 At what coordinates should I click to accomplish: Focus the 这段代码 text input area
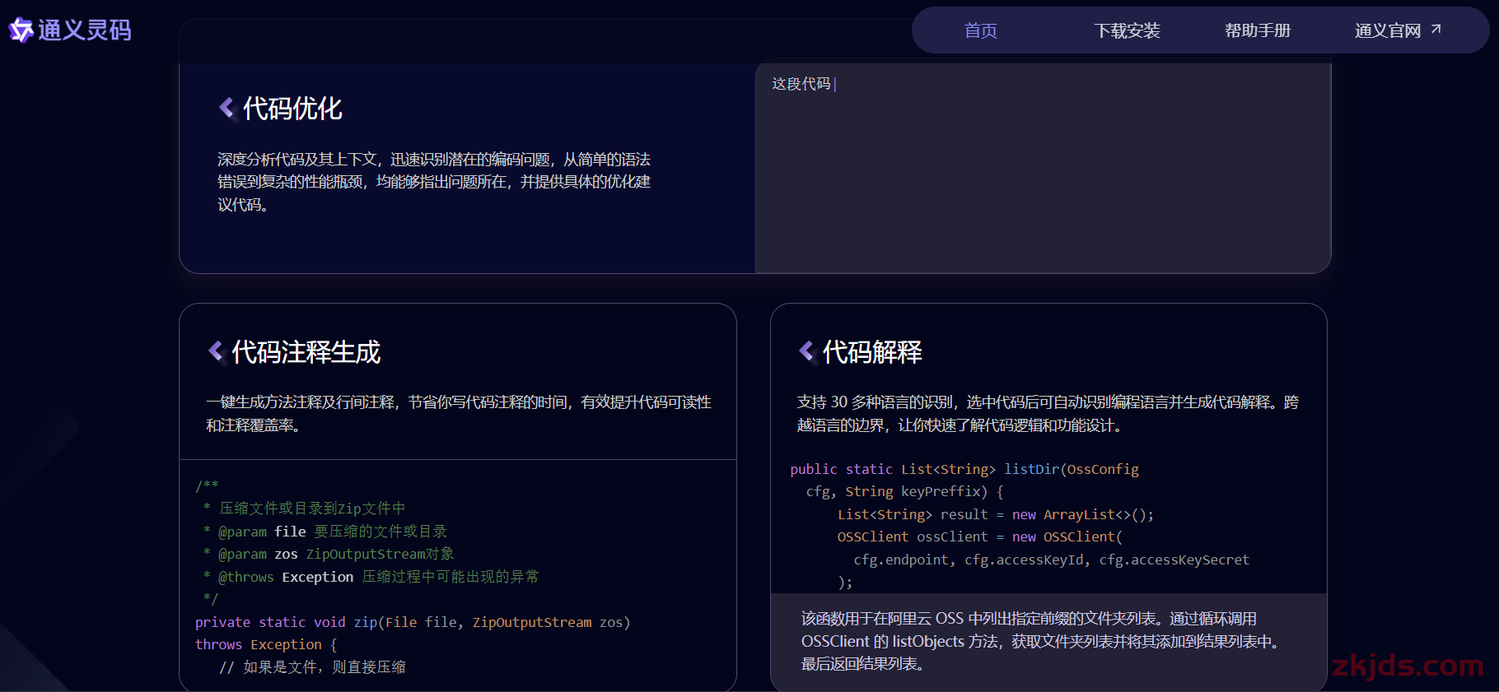[x=1043, y=168]
